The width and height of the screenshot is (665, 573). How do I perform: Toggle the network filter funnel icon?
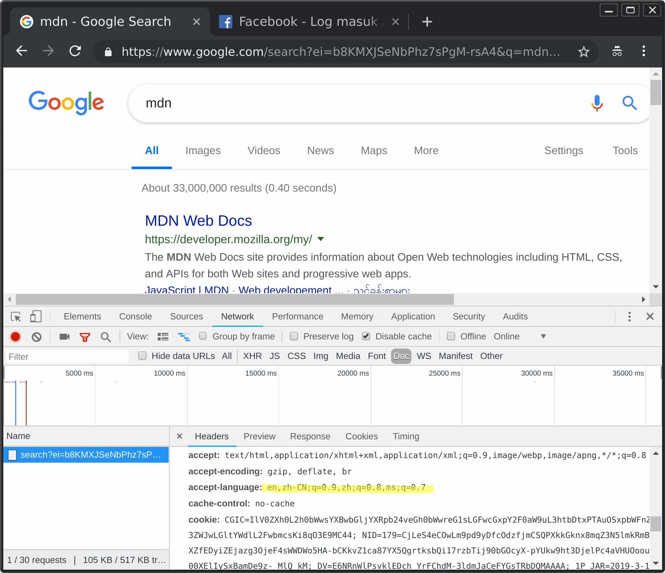[85, 337]
